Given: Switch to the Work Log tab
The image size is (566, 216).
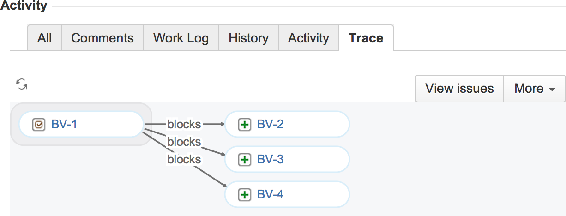Looking at the screenshot, I should point(181,38).
